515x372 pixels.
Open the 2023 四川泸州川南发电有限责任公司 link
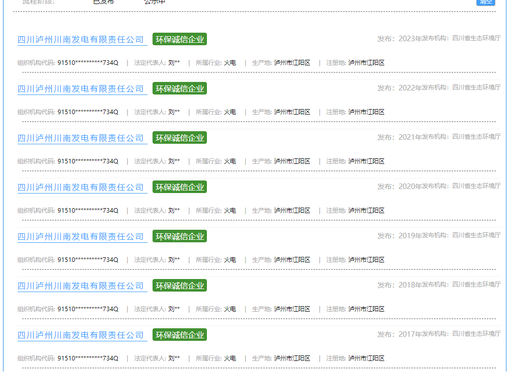coord(81,40)
